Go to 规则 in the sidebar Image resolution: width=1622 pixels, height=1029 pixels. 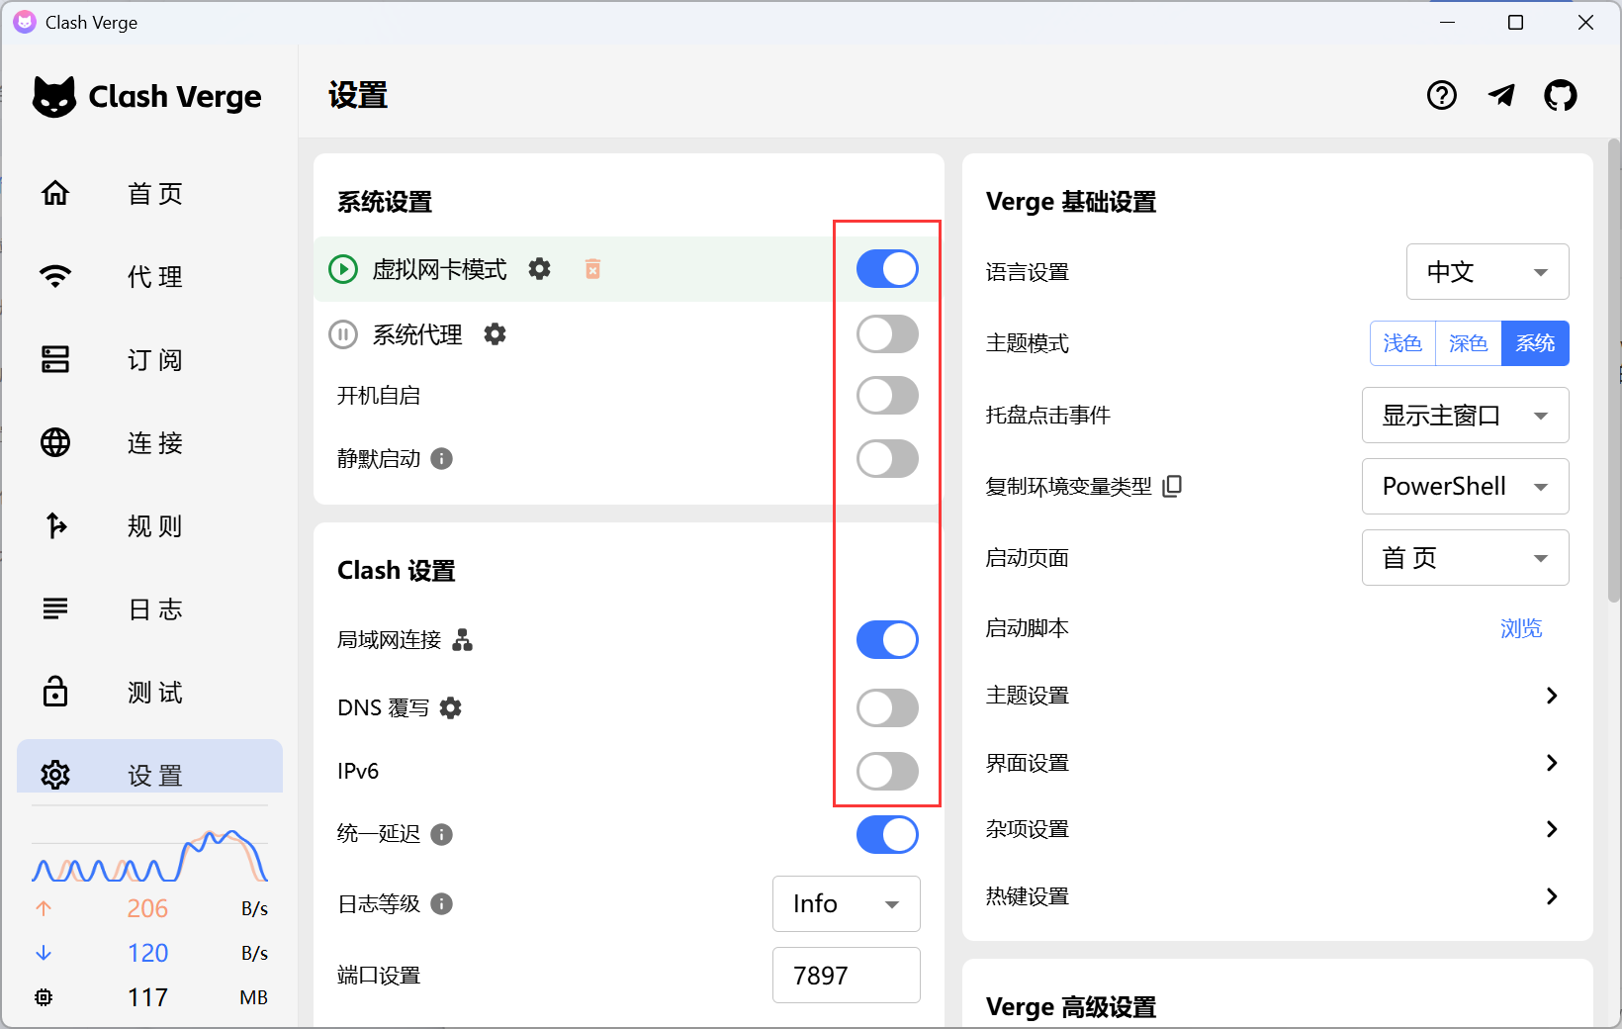(149, 525)
